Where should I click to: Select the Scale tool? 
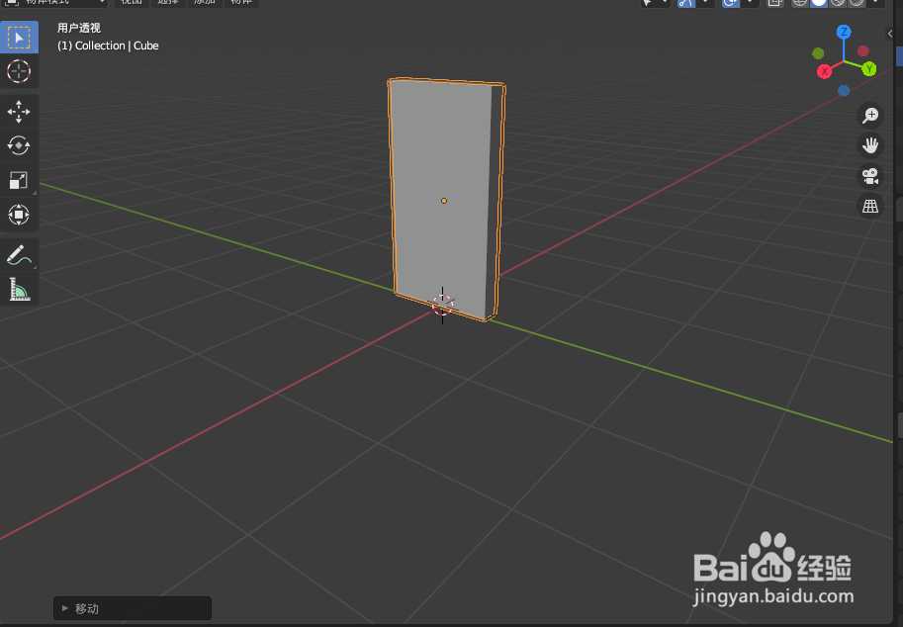point(19,180)
